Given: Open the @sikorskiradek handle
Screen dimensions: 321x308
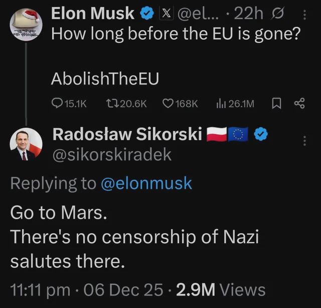Looking at the screenshot, I should coord(112,155).
